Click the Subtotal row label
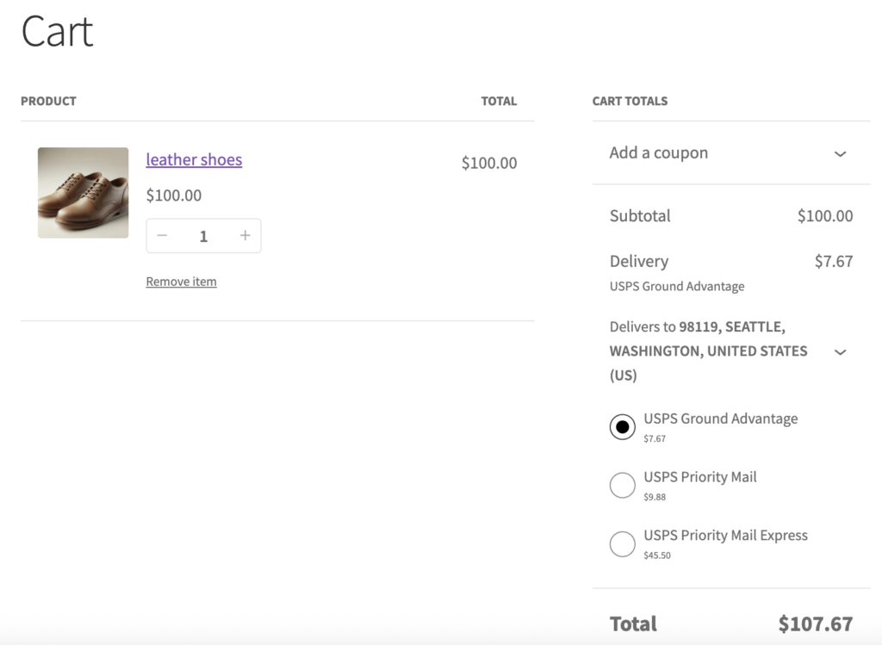The width and height of the screenshot is (882, 645). click(640, 216)
